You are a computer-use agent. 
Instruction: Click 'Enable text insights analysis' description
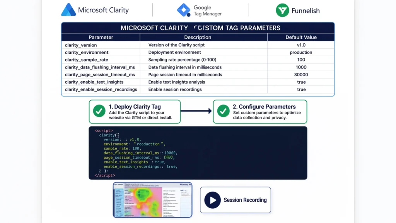click(176, 82)
